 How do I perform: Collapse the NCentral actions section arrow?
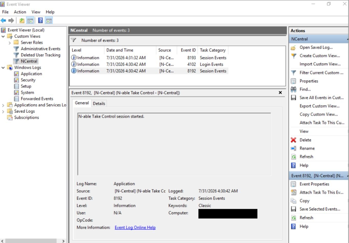pyautogui.click(x=347, y=39)
